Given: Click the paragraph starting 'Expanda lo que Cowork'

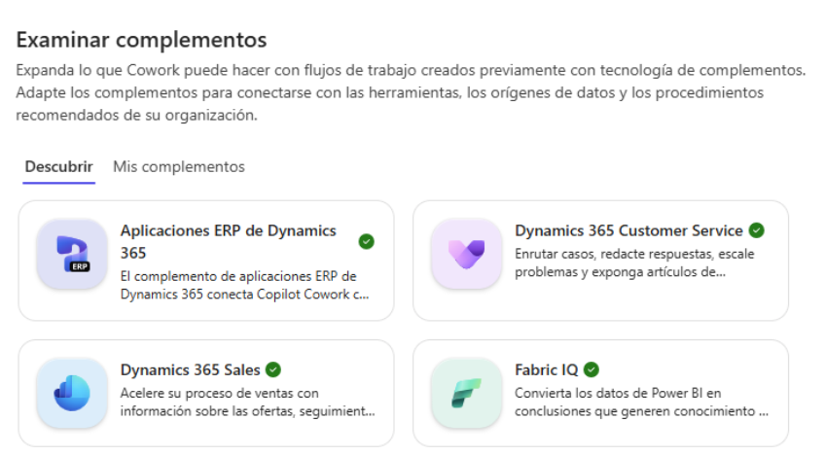Looking at the screenshot, I should click(411, 92).
